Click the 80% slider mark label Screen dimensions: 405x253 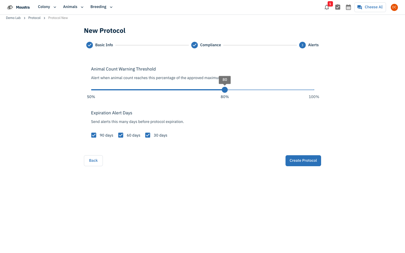(225, 97)
